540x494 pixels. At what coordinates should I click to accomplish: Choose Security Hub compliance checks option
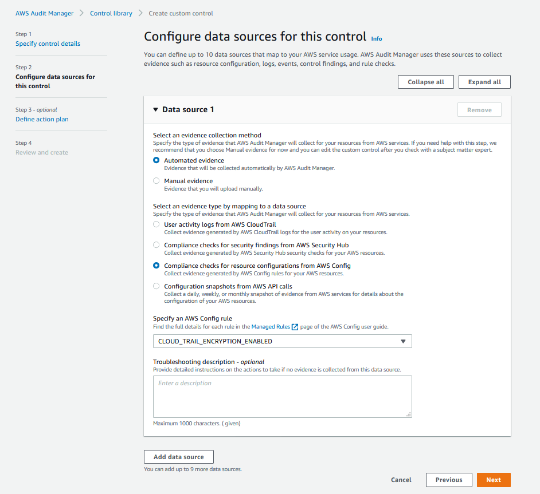156,245
